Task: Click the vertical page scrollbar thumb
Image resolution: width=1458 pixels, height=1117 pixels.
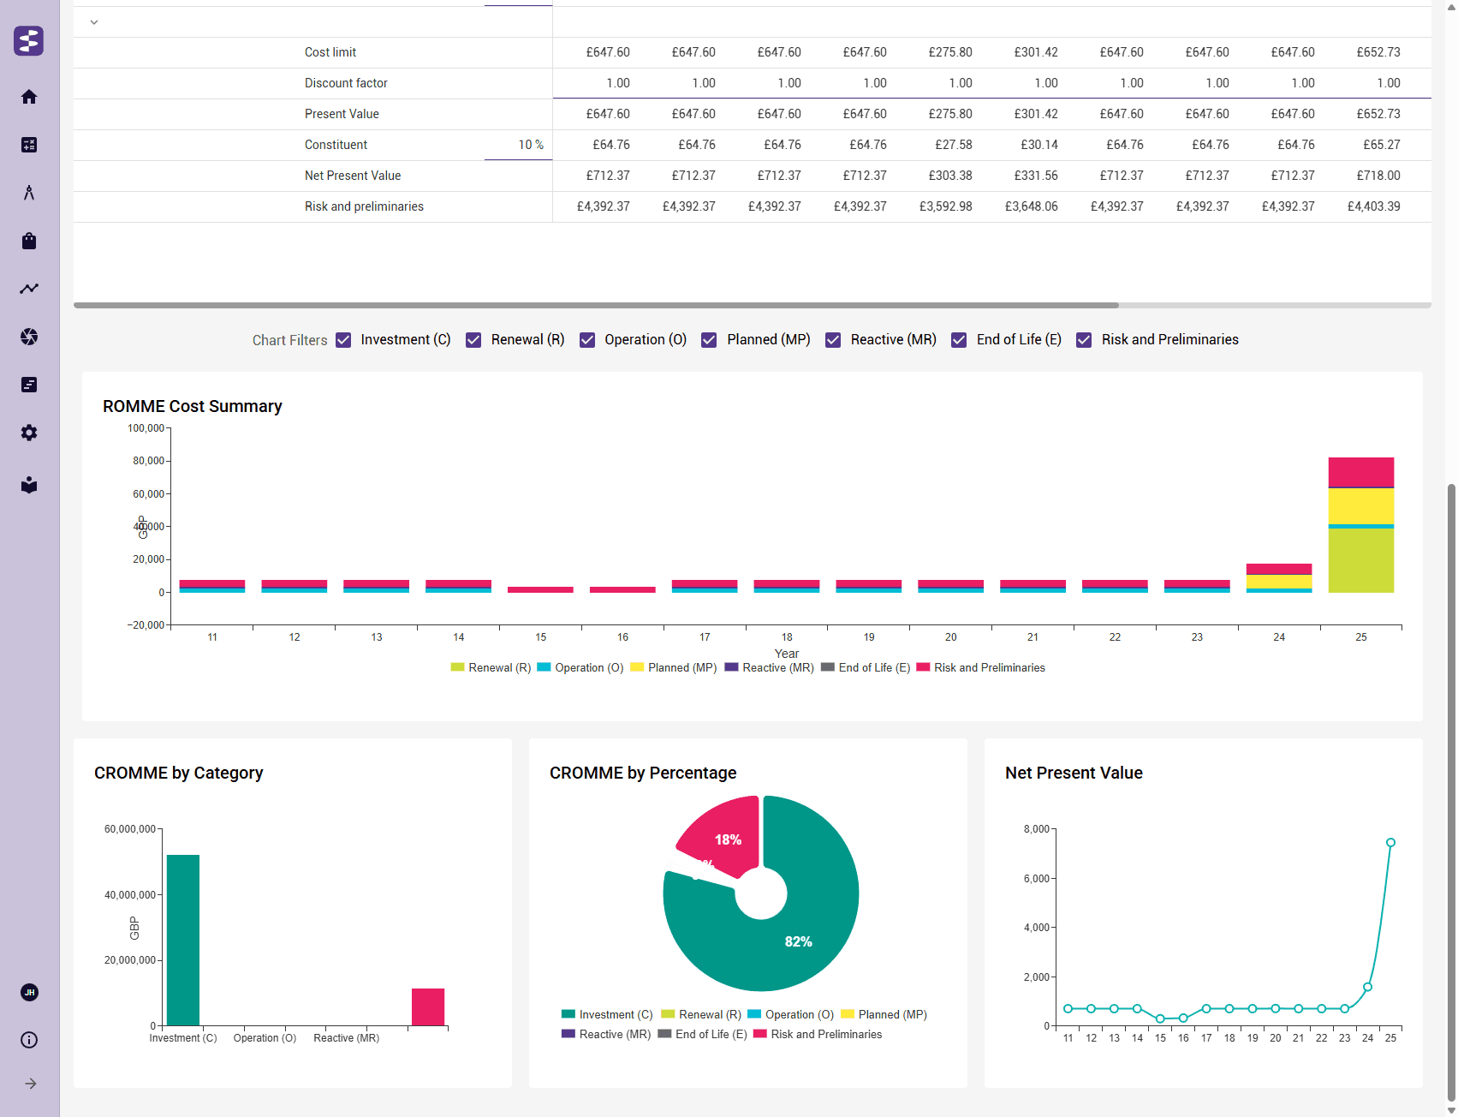Action: (1451, 792)
